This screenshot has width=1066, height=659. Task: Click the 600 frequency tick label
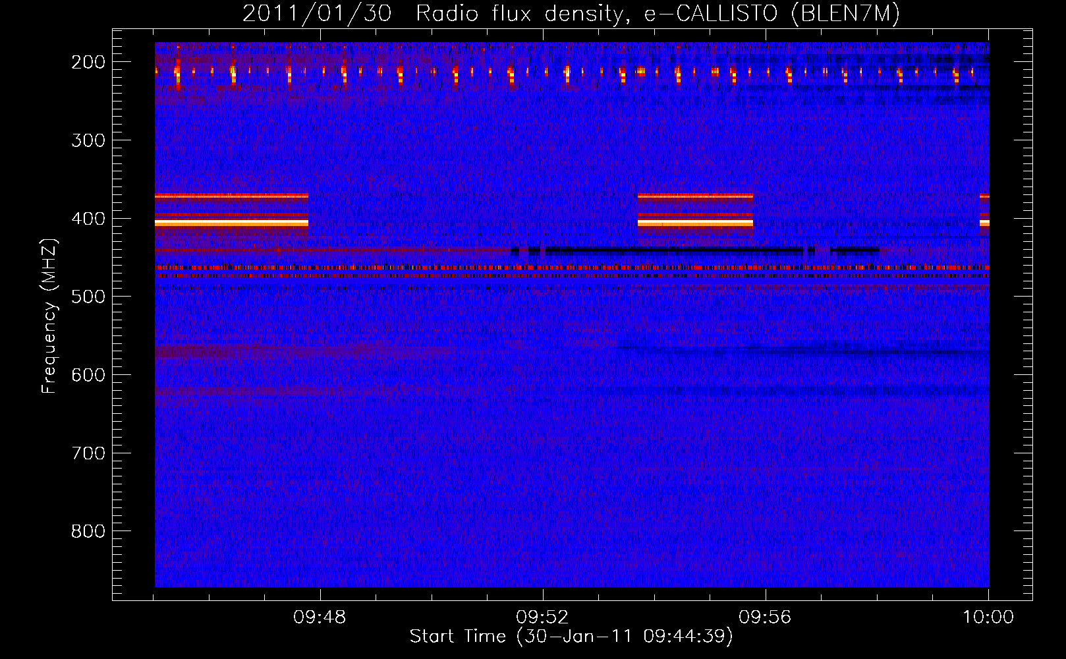pyautogui.click(x=88, y=375)
